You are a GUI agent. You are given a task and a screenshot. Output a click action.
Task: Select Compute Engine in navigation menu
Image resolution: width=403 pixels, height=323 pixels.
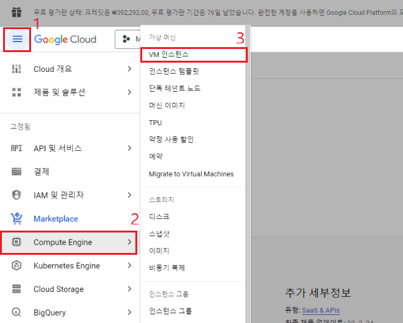coord(69,242)
